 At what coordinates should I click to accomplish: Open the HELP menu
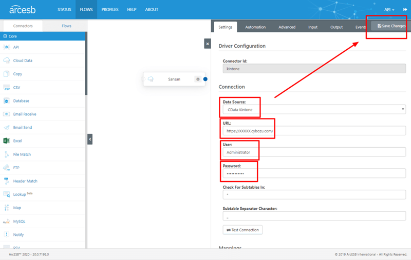click(x=132, y=9)
